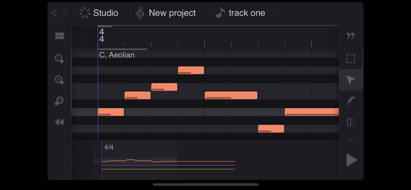Click the C, Aeolian key signature label
Image resolution: width=411 pixels, height=190 pixels.
(x=117, y=55)
